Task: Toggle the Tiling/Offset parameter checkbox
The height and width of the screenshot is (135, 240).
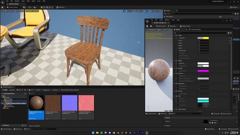Action: click(x=178, y=38)
